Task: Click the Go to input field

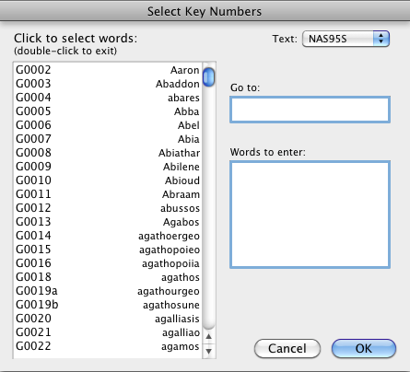Action: tap(310, 110)
